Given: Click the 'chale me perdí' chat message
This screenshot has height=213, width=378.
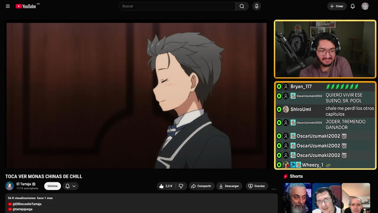Looking at the screenshot, I should [x=350, y=111].
